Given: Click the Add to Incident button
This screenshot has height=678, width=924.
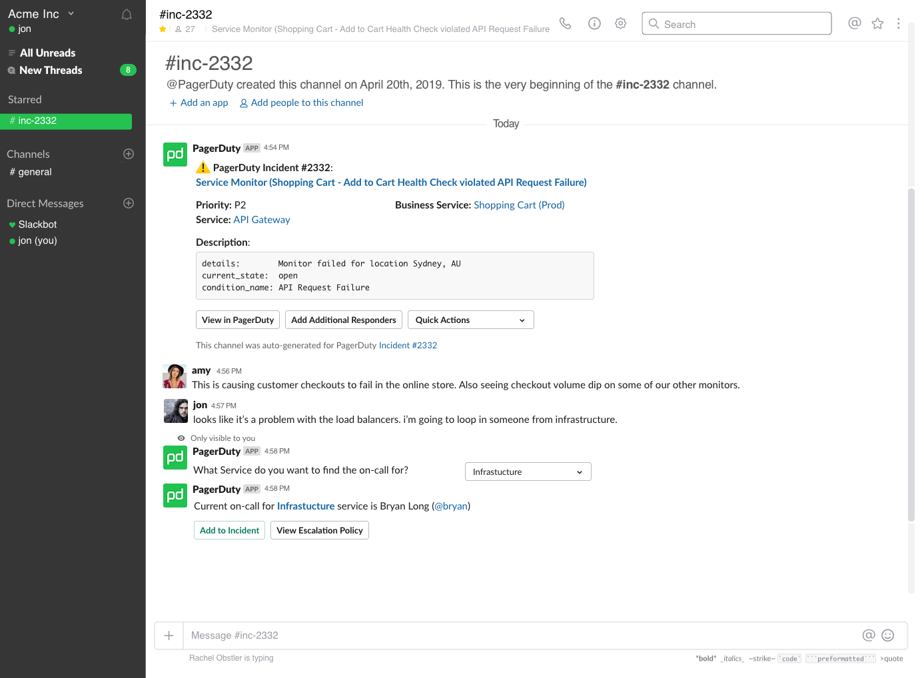Looking at the screenshot, I should [229, 530].
